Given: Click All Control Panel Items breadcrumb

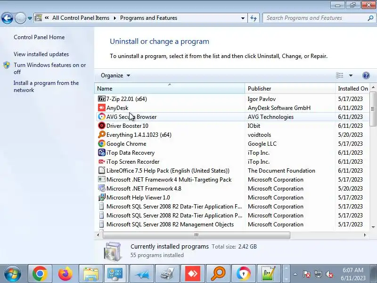Looking at the screenshot, I should [81, 18].
